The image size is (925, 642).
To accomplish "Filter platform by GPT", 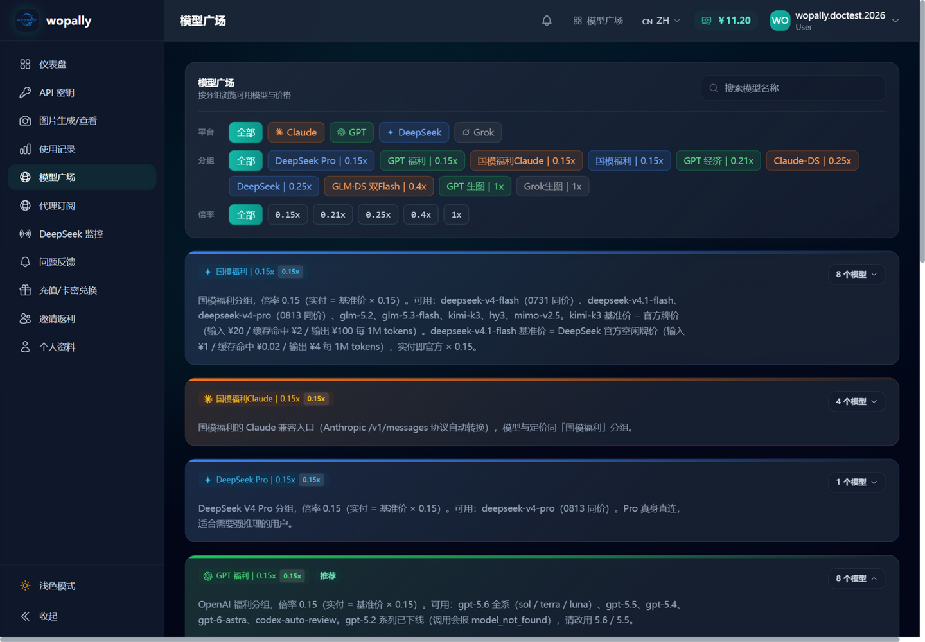I will [x=352, y=132].
